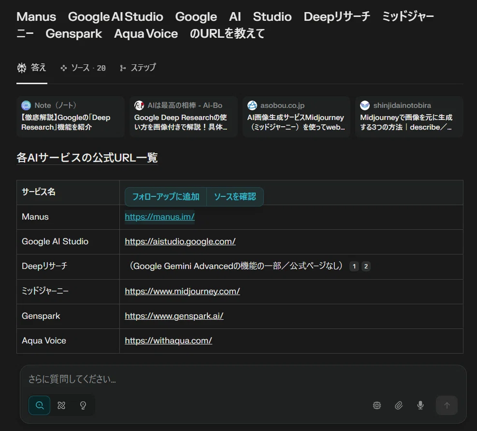Click the Genspark name cell

pos(68,316)
